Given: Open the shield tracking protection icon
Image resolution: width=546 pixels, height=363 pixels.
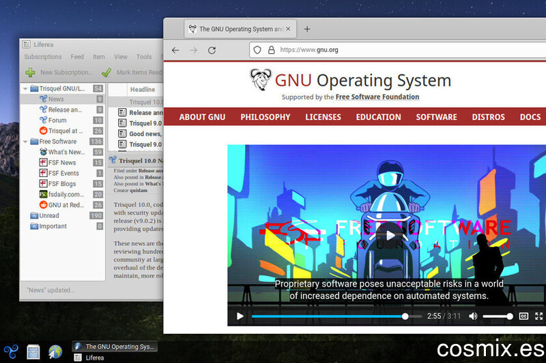Looking at the screenshot, I should coord(257,50).
